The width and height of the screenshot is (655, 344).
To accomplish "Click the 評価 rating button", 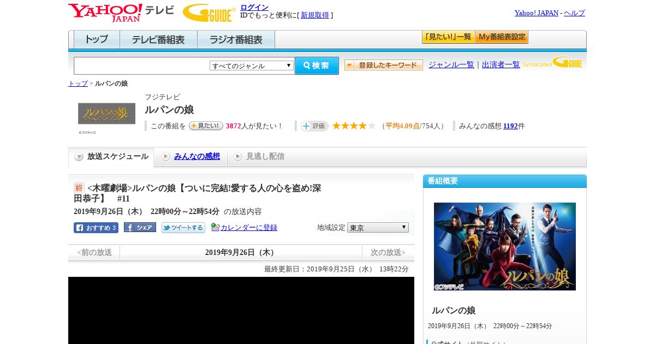I will click(314, 126).
